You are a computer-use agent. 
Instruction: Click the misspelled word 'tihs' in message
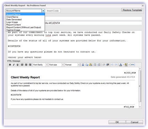point(48,35)
